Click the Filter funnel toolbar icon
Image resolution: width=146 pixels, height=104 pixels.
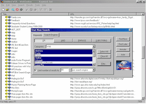(x=41, y=9)
